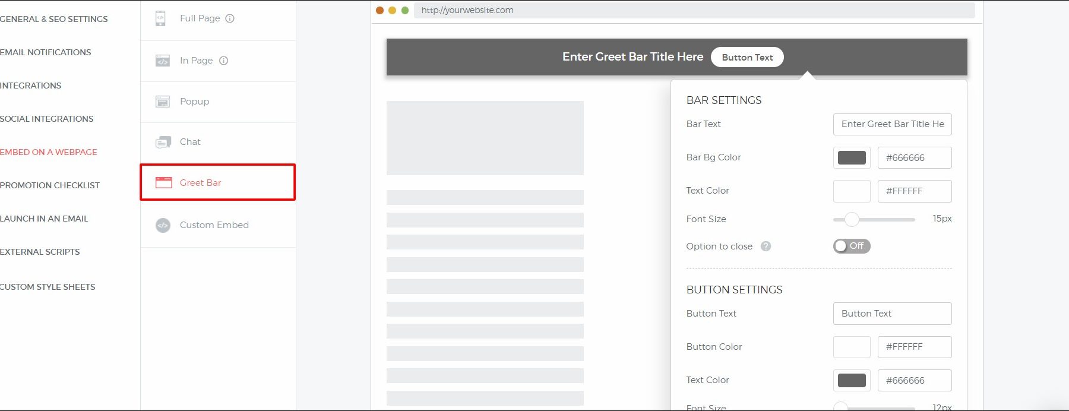Go to the Email Notifications section
This screenshot has height=411, width=1069.
coord(46,52)
